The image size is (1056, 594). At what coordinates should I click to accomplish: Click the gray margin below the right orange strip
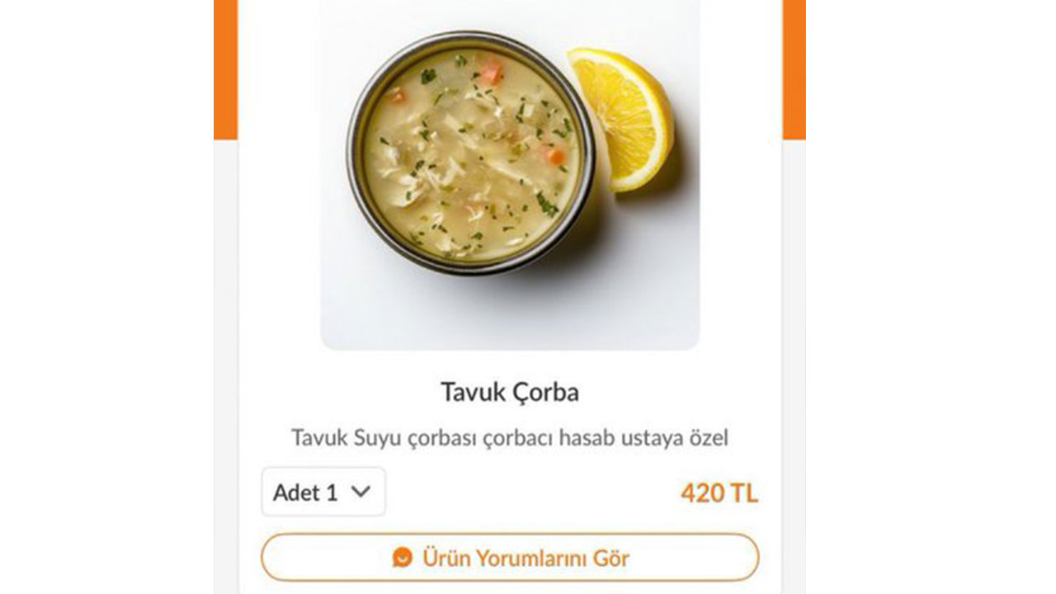click(x=794, y=363)
